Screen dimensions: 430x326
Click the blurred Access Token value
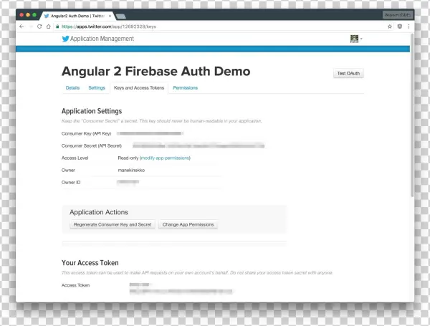click(181, 288)
